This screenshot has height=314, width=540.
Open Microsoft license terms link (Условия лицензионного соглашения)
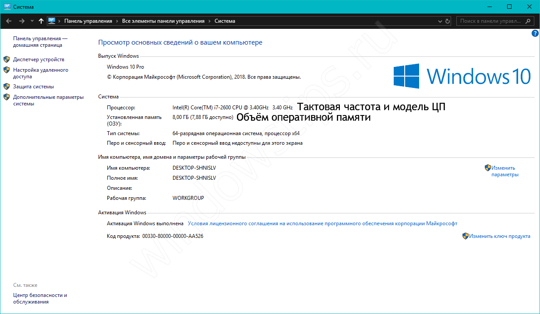(x=322, y=223)
